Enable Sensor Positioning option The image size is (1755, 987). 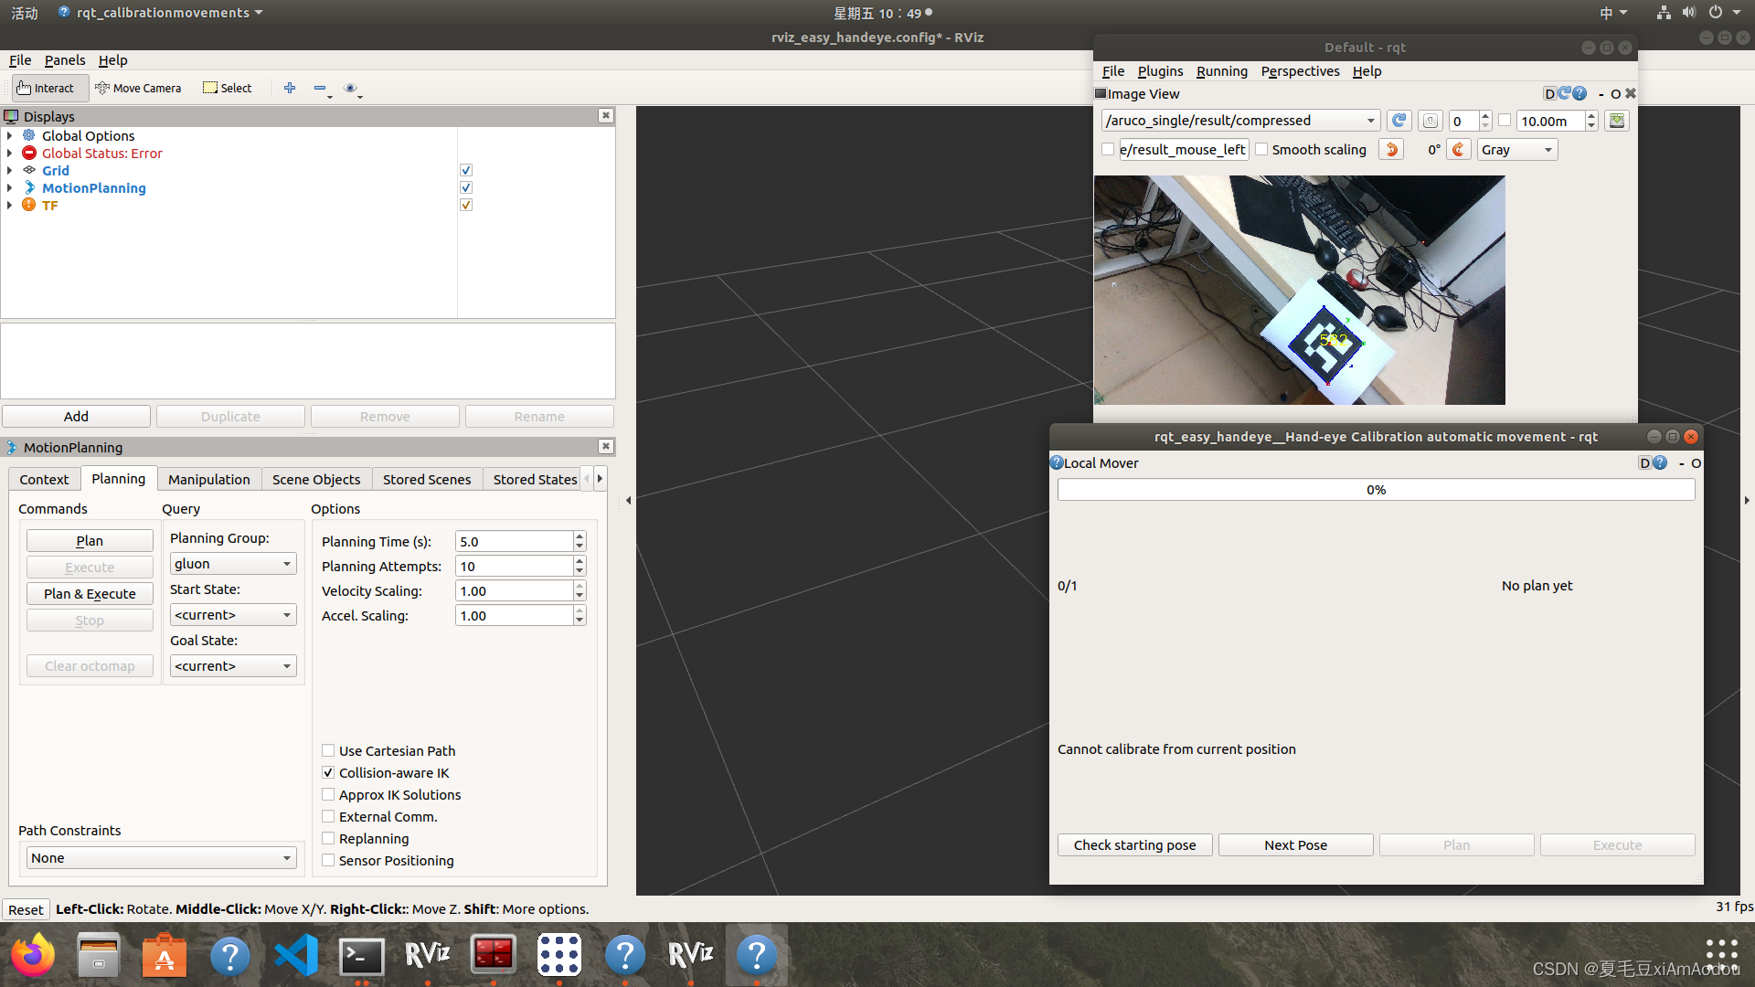point(328,861)
